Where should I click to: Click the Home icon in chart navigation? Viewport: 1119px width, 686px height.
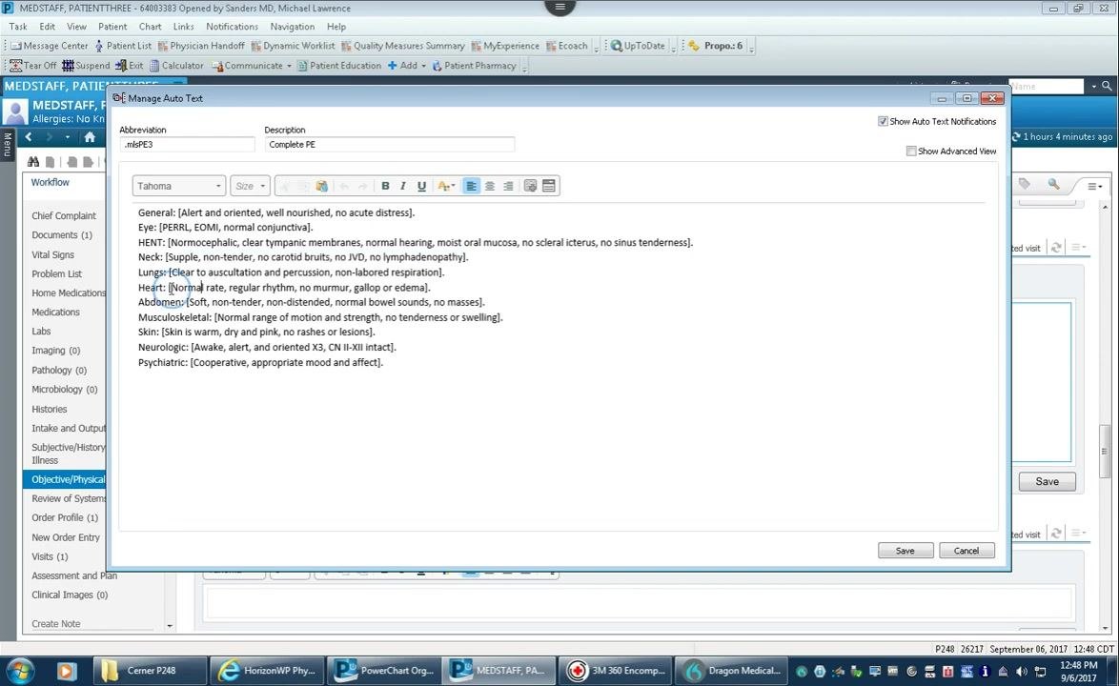coord(90,137)
